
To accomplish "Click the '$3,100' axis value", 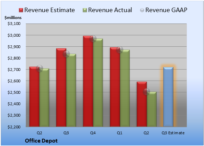I will pyautogui.click(x=14, y=24).
